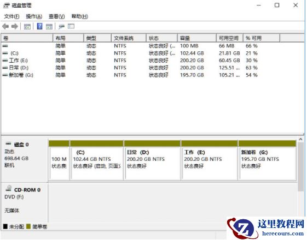307x240 pixels.
Task: Click the CD-ROM 0 label
Action: pyautogui.click(x=27, y=190)
